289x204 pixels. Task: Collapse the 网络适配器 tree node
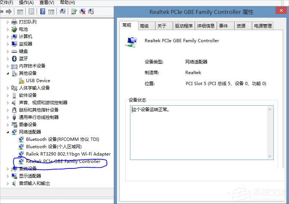tap(8, 132)
